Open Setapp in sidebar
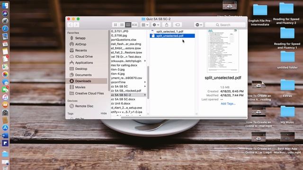303x170 pixels. pos(80,38)
